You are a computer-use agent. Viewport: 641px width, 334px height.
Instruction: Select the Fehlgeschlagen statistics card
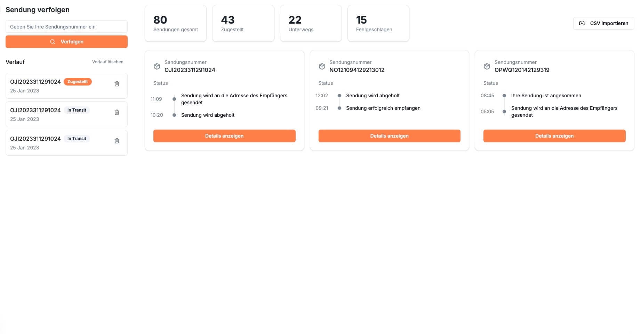pos(378,23)
